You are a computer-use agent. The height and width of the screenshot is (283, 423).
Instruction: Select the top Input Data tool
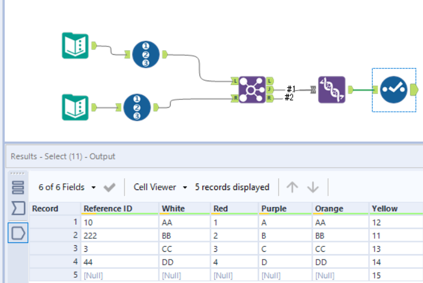[76, 46]
